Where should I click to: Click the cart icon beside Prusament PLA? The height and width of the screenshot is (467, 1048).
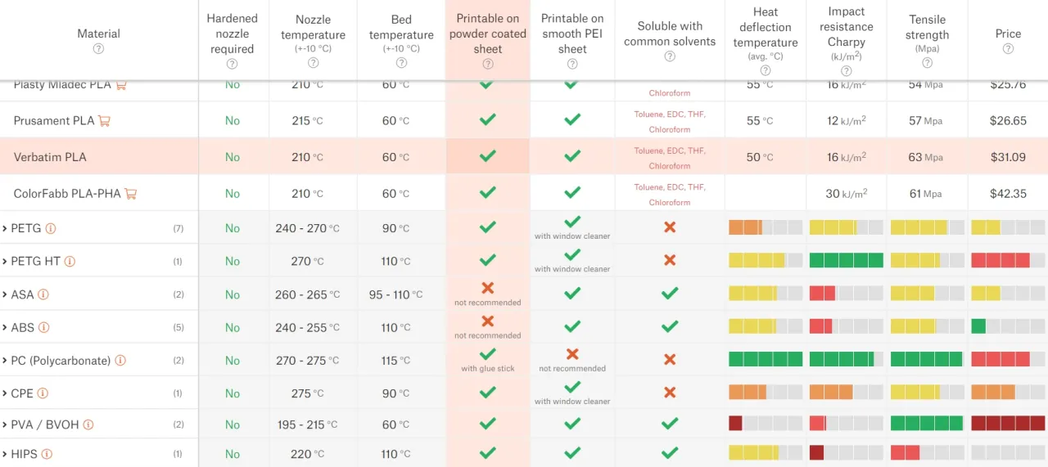(x=104, y=121)
